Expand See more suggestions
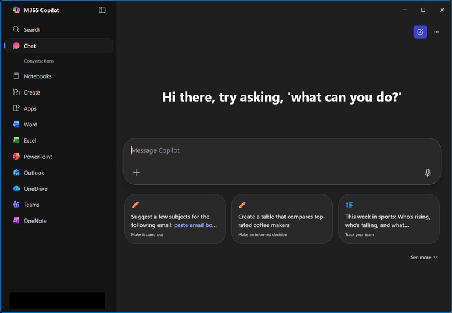Screen dimensions: 452x313 click(x=424, y=258)
